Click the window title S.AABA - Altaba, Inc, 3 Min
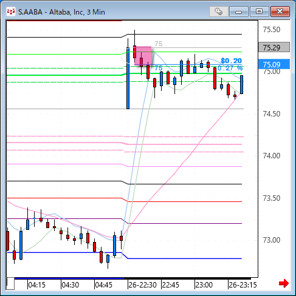 point(61,12)
